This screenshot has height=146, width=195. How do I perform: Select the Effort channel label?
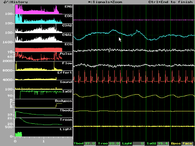(x=65, y=72)
